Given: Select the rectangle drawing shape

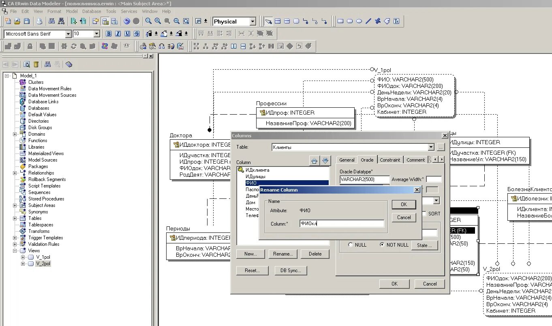Looking at the screenshot, I should (x=340, y=21).
